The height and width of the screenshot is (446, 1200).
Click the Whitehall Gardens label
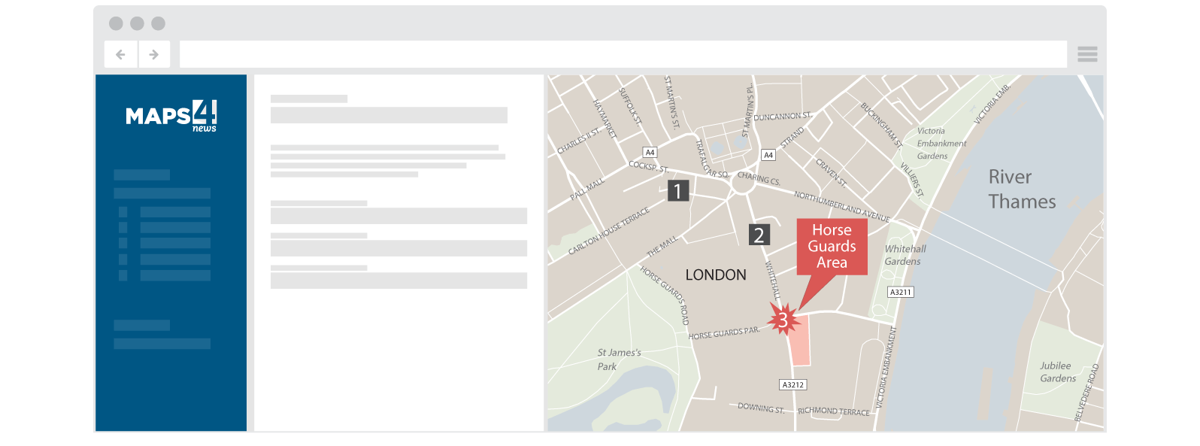coord(905,255)
